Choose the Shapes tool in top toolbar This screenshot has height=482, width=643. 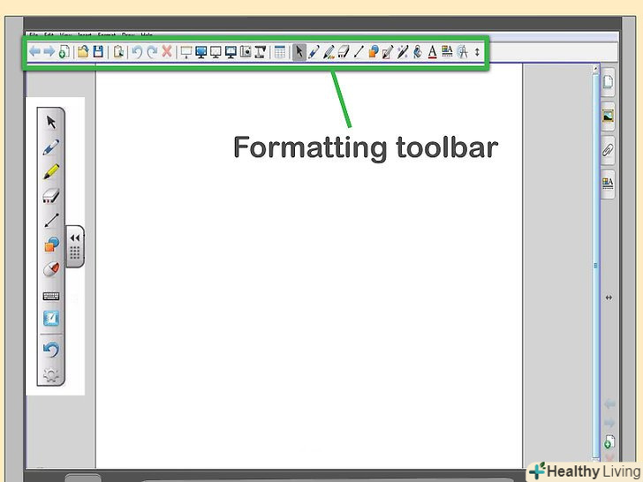[373, 52]
